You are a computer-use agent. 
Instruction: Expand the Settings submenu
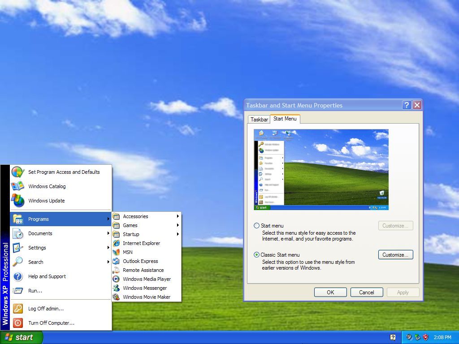click(x=37, y=248)
